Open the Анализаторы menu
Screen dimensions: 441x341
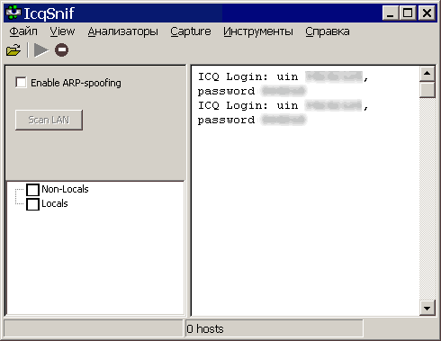click(x=123, y=31)
